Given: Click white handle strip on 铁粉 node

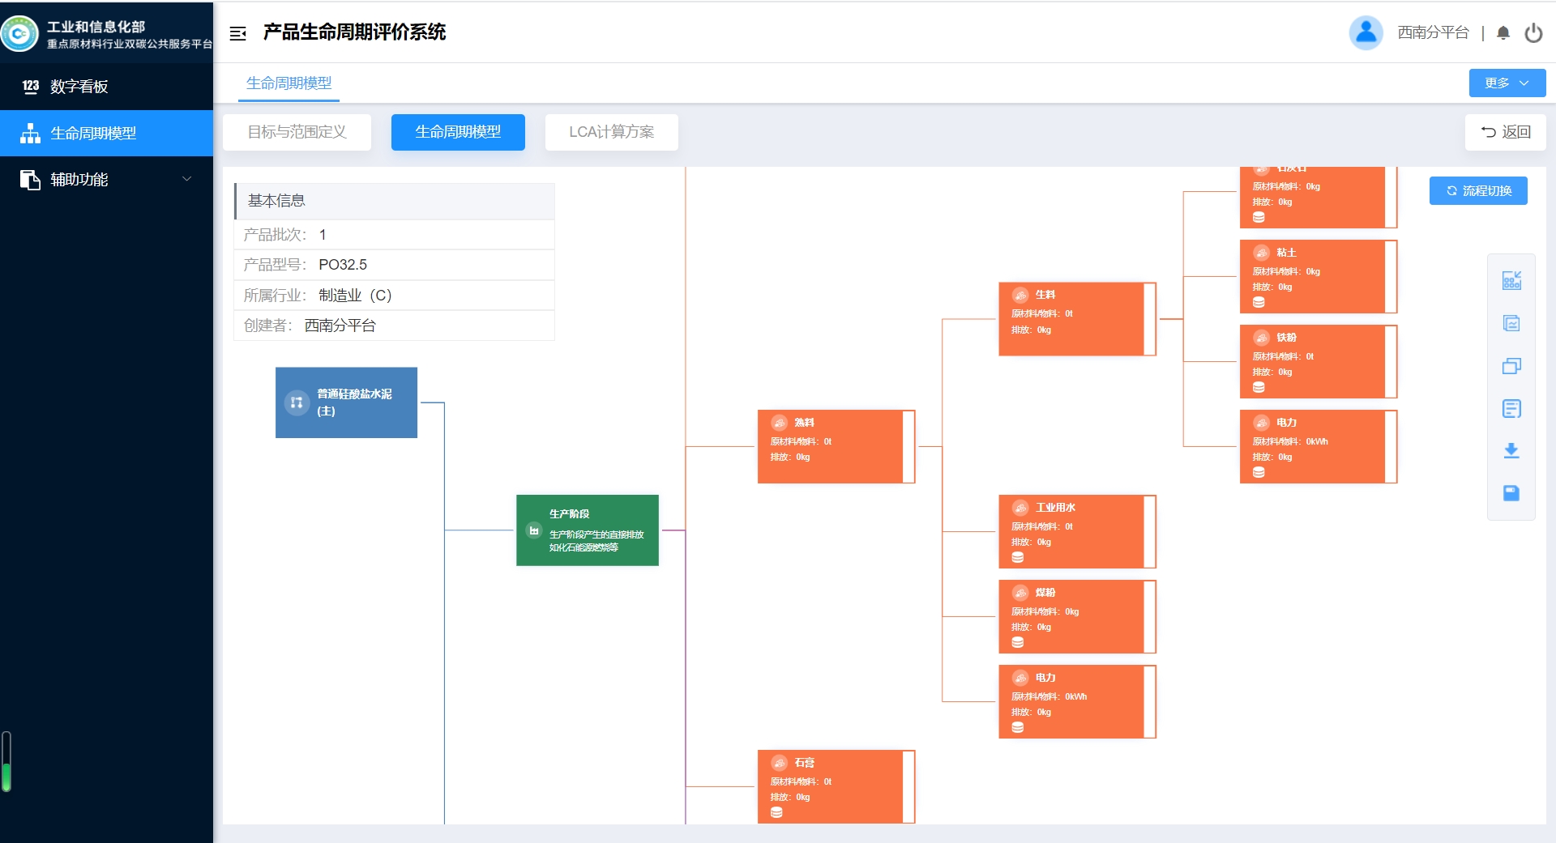Looking at the screenshot, I should pyautogui.click(x=1391, y=361).
